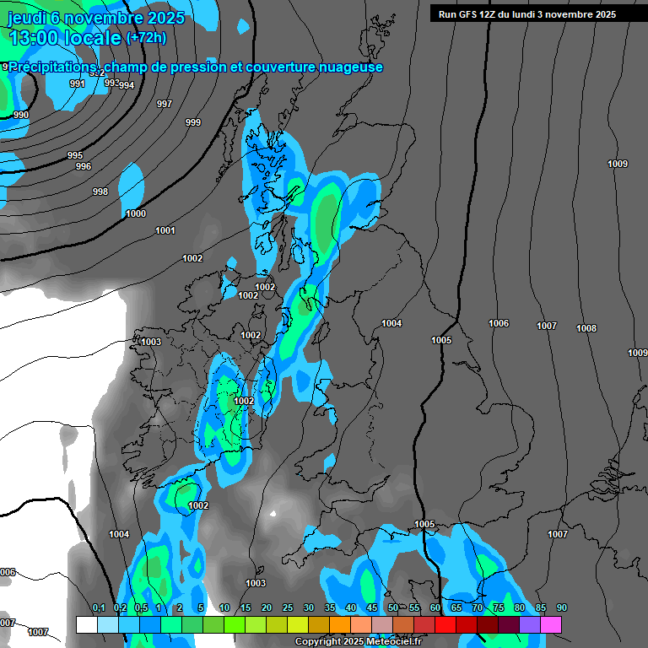Click the '991' isobar label
The height and width of the screenshot is (648, 648).
coord(78,84)
